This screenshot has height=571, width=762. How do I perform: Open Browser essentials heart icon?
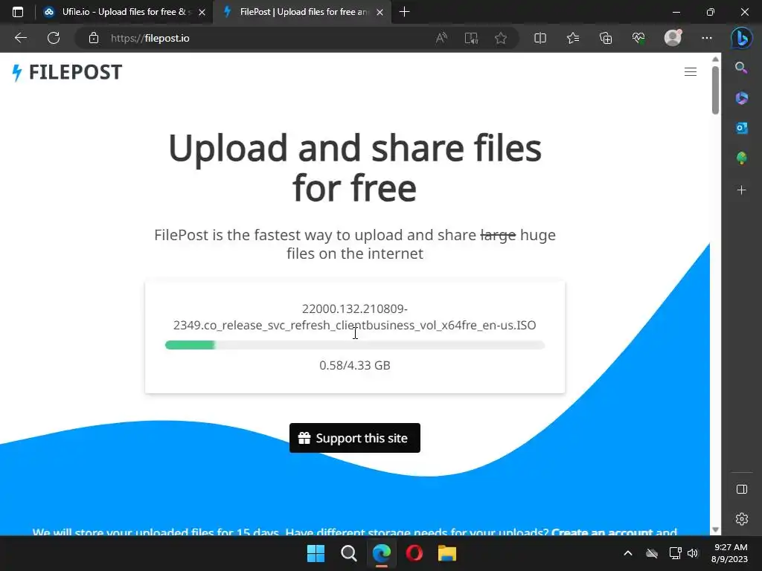coord(638,38)
